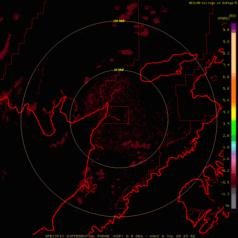238x238 pixels.
Task: Click the 9.8 value on color scale
Action: coord(226,30)
